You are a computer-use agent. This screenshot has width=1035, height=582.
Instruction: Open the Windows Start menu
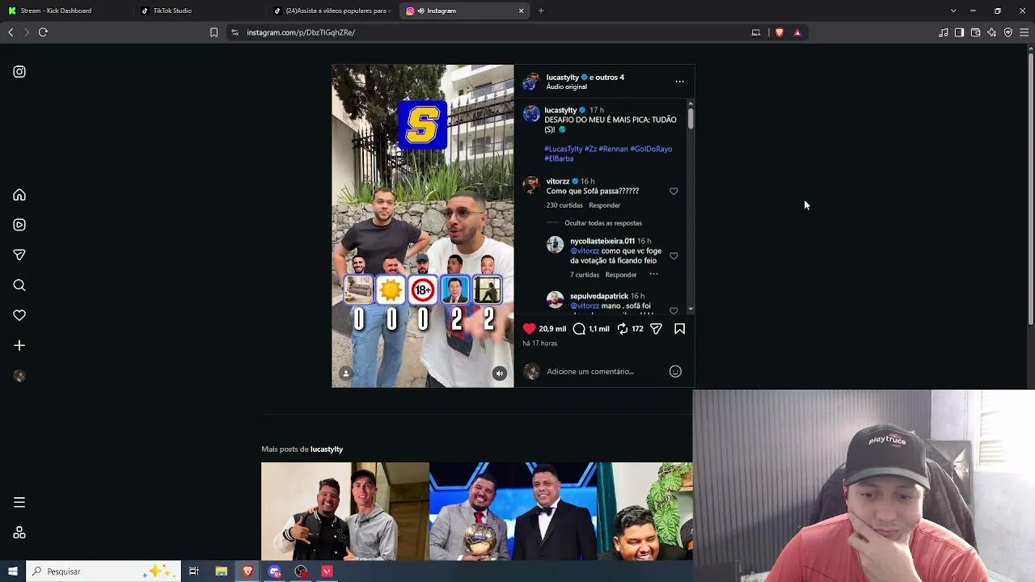pyautogui.click(x=13, y=571)
